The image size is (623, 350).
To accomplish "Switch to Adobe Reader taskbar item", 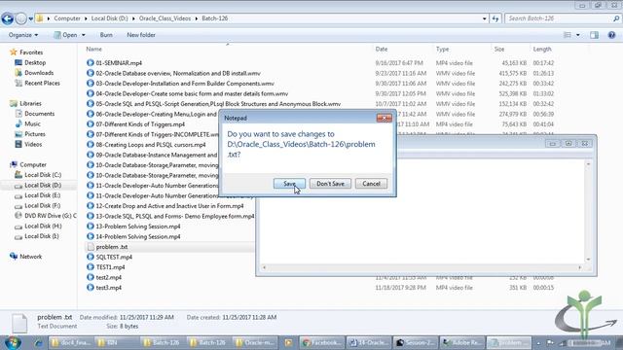I will coord(462,342).
